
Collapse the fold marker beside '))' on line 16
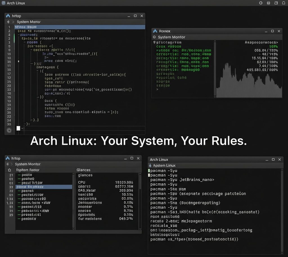pyautogui.click(x=38, y=97)
